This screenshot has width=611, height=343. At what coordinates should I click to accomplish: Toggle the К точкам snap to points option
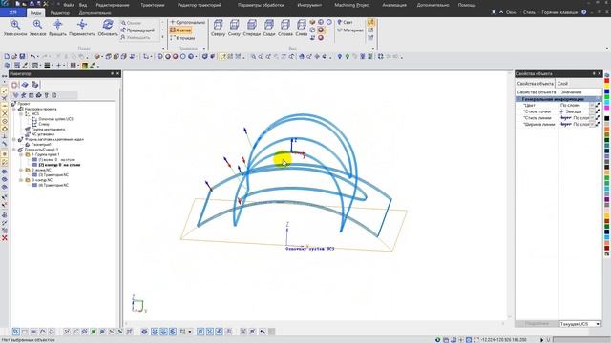click(x=182, y=38)
